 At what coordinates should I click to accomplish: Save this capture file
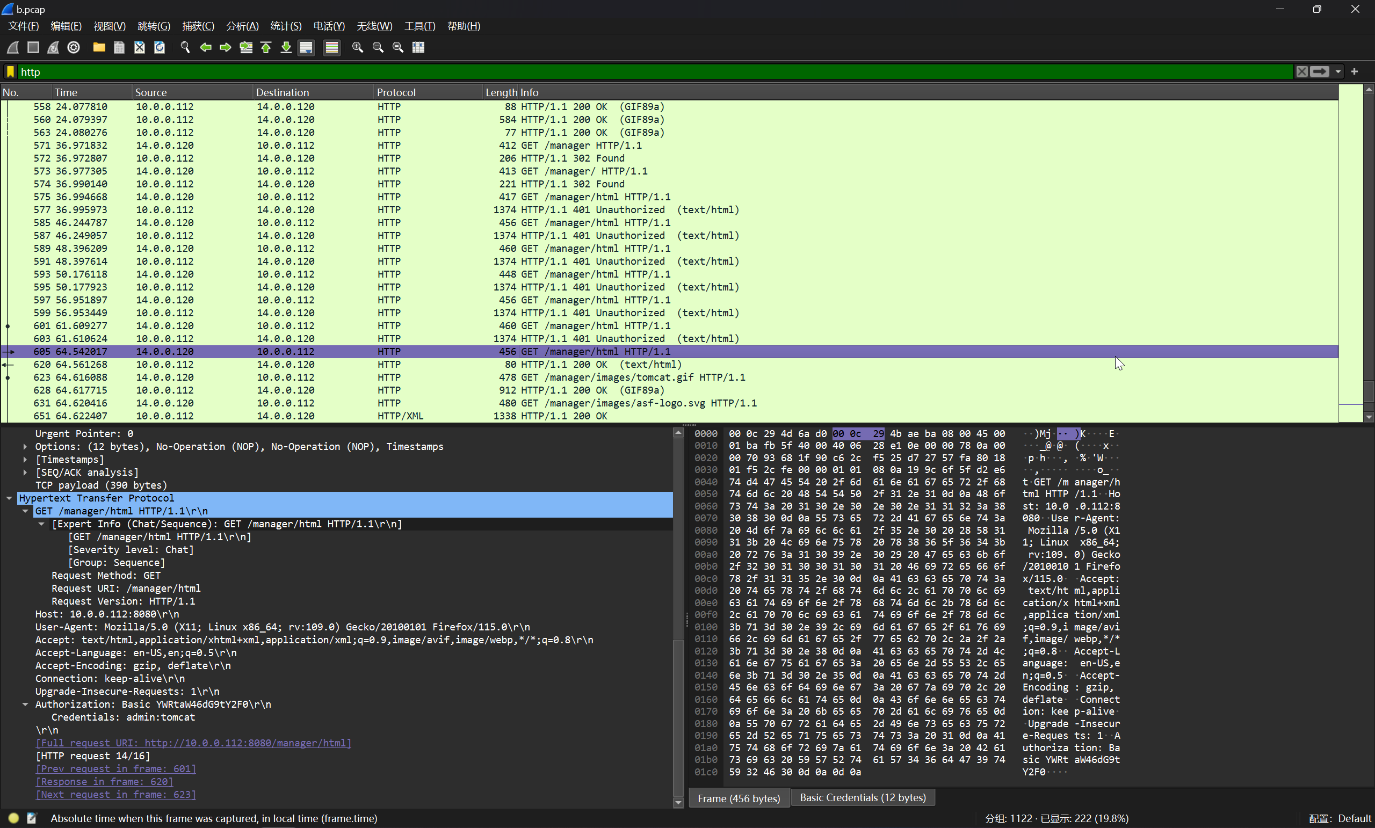[x=119, y=47]
